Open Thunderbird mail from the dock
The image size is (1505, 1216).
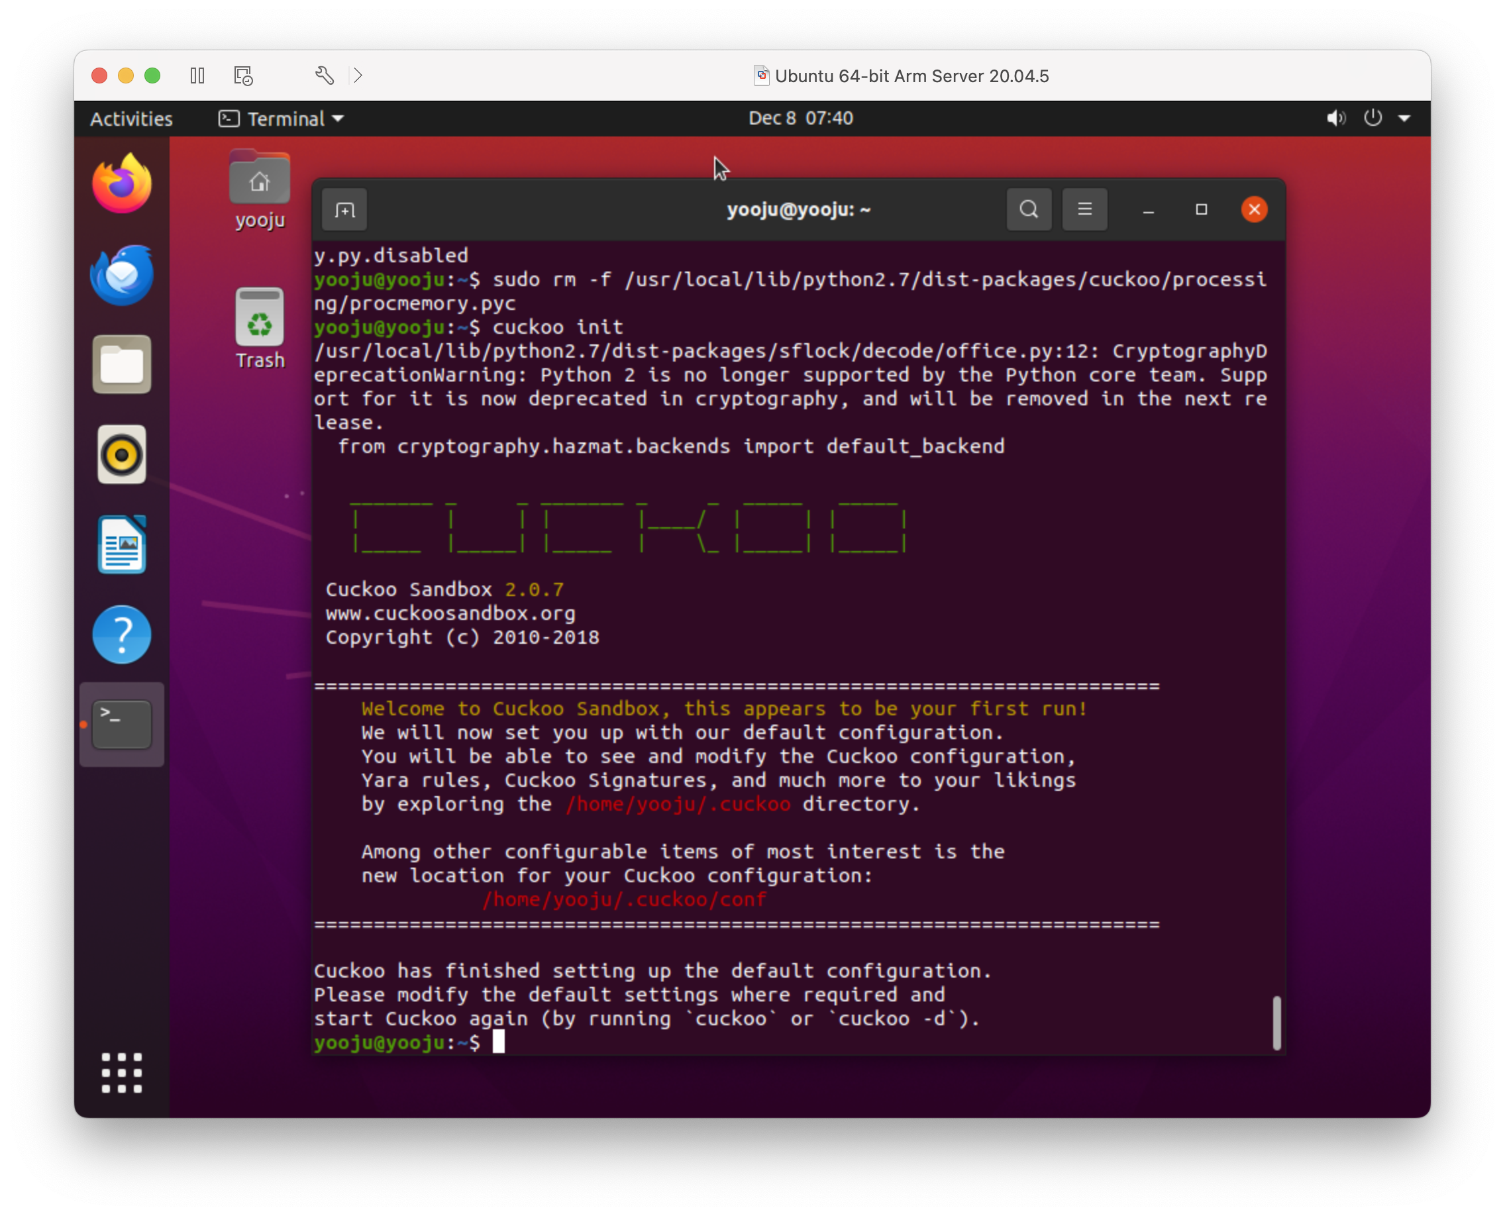coord(122,275)
